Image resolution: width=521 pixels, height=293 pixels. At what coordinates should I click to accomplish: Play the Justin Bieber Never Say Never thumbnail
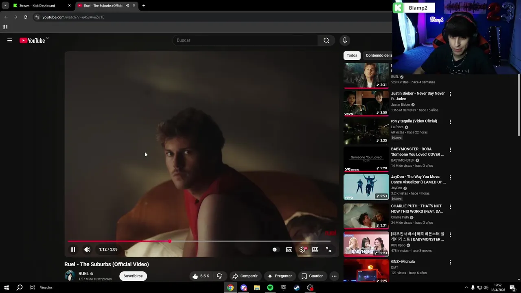366,103
